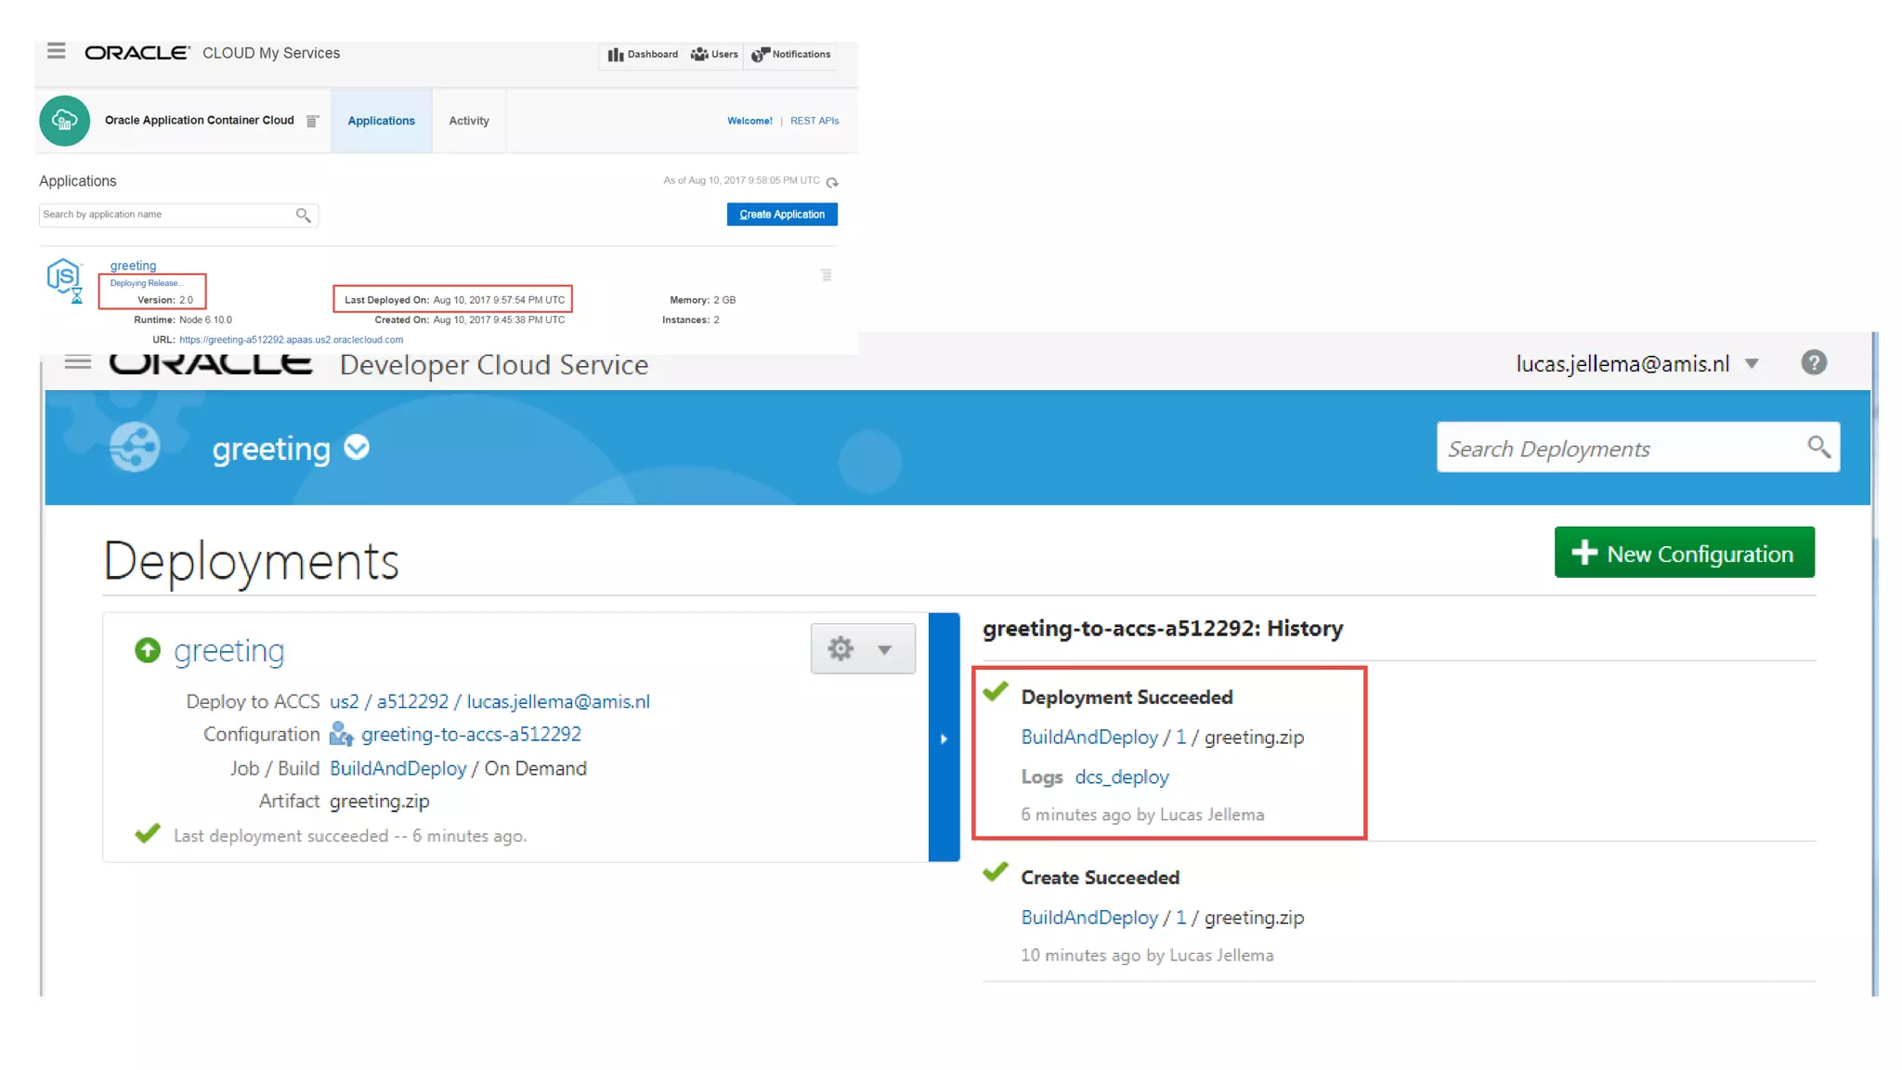This screenshot has width=1902, height=1070.
Task: Open the greeting project dropdown chevron
Action: click(357, 448)
